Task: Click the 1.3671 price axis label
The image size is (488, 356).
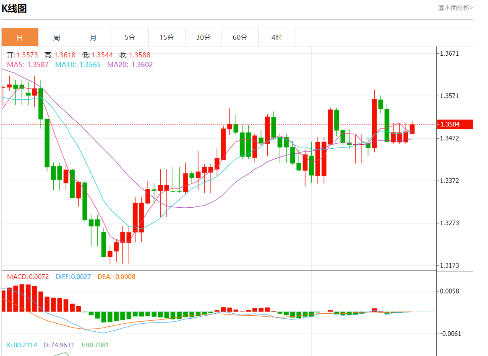Action: pyautogui.click(x=449, y=54)
